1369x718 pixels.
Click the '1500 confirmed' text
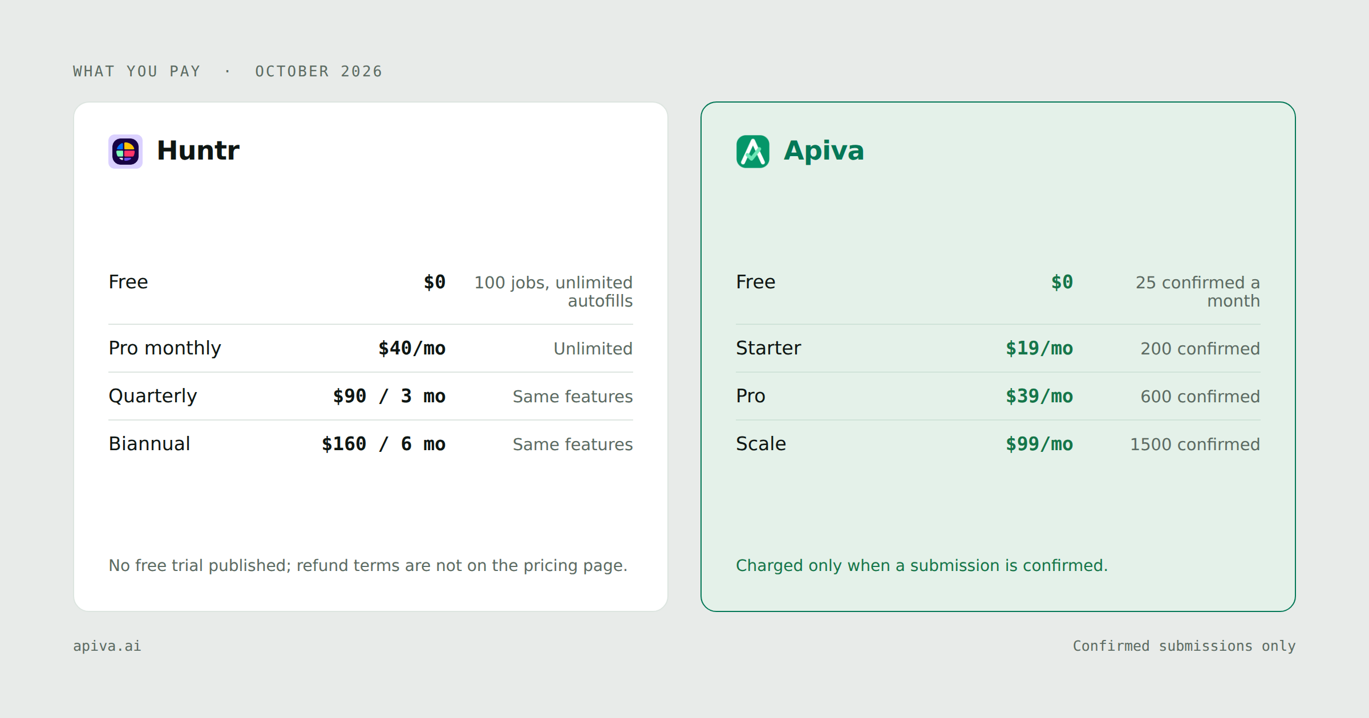point(1195,444)
